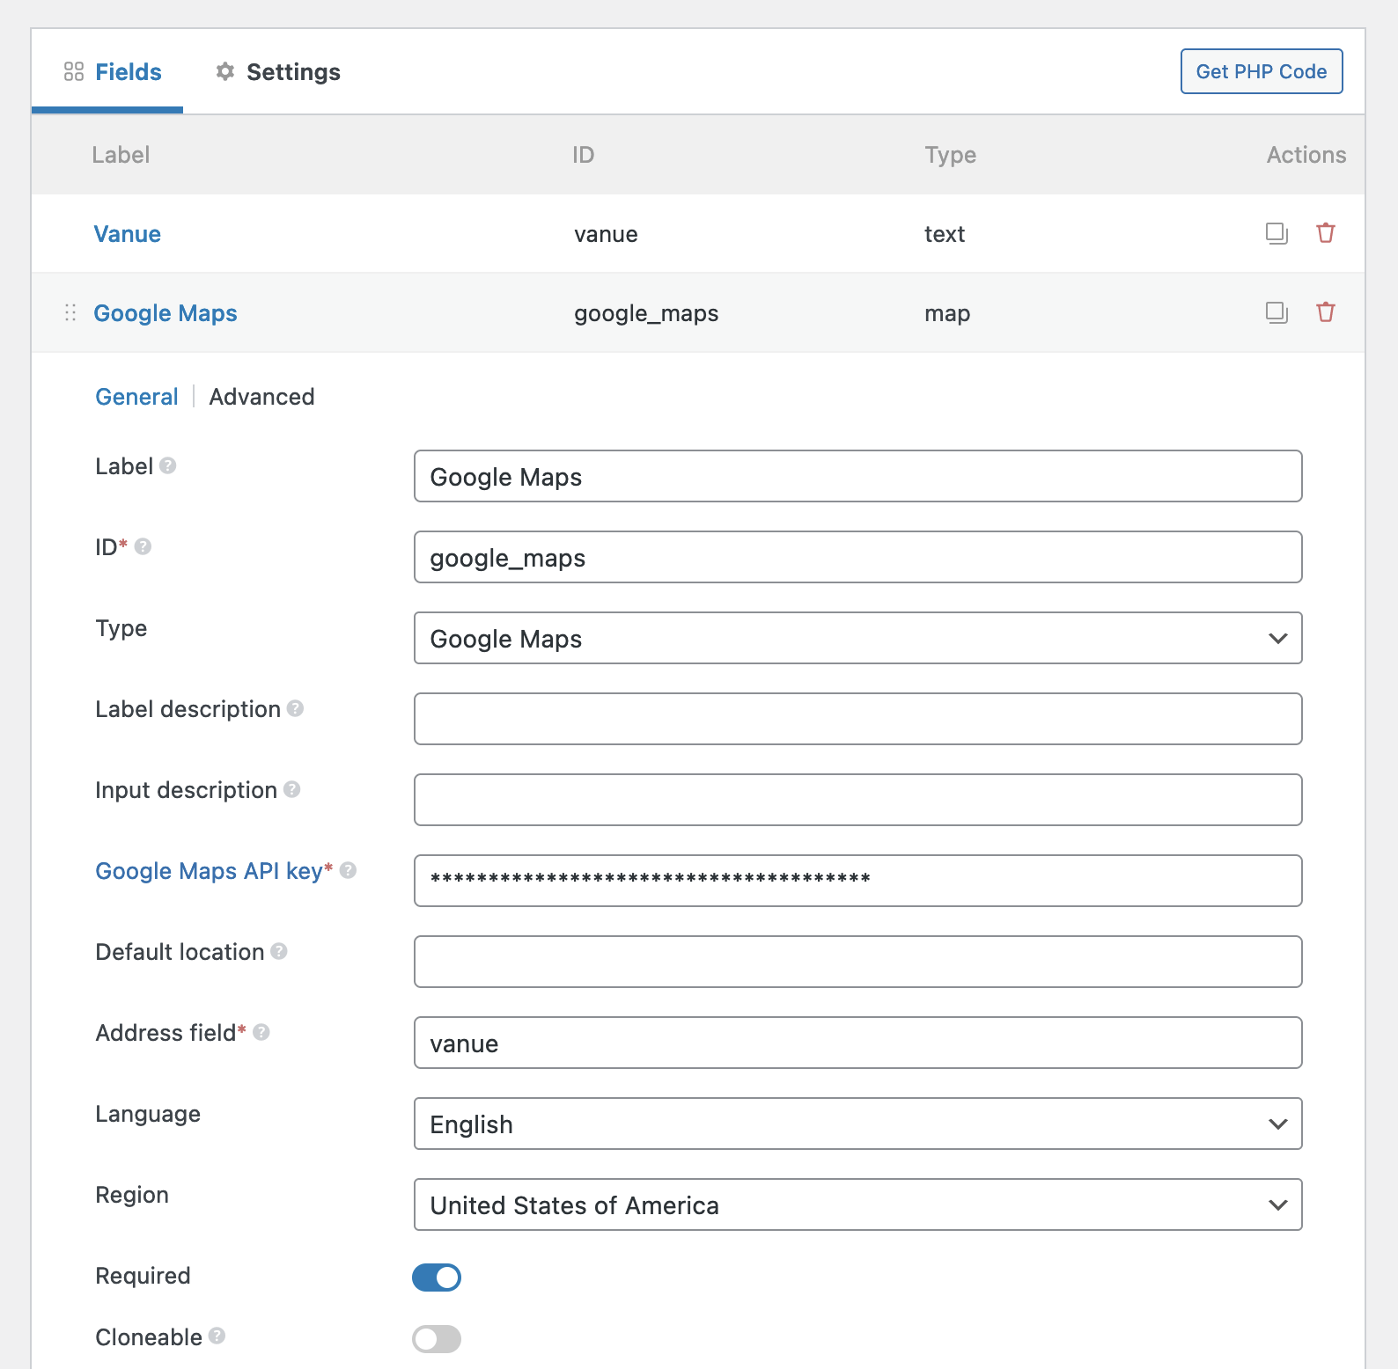The height and width of the screenshot is (1369, 1398).
Task: Click the Vanue field label link
Action: click(x=128, y=234)
